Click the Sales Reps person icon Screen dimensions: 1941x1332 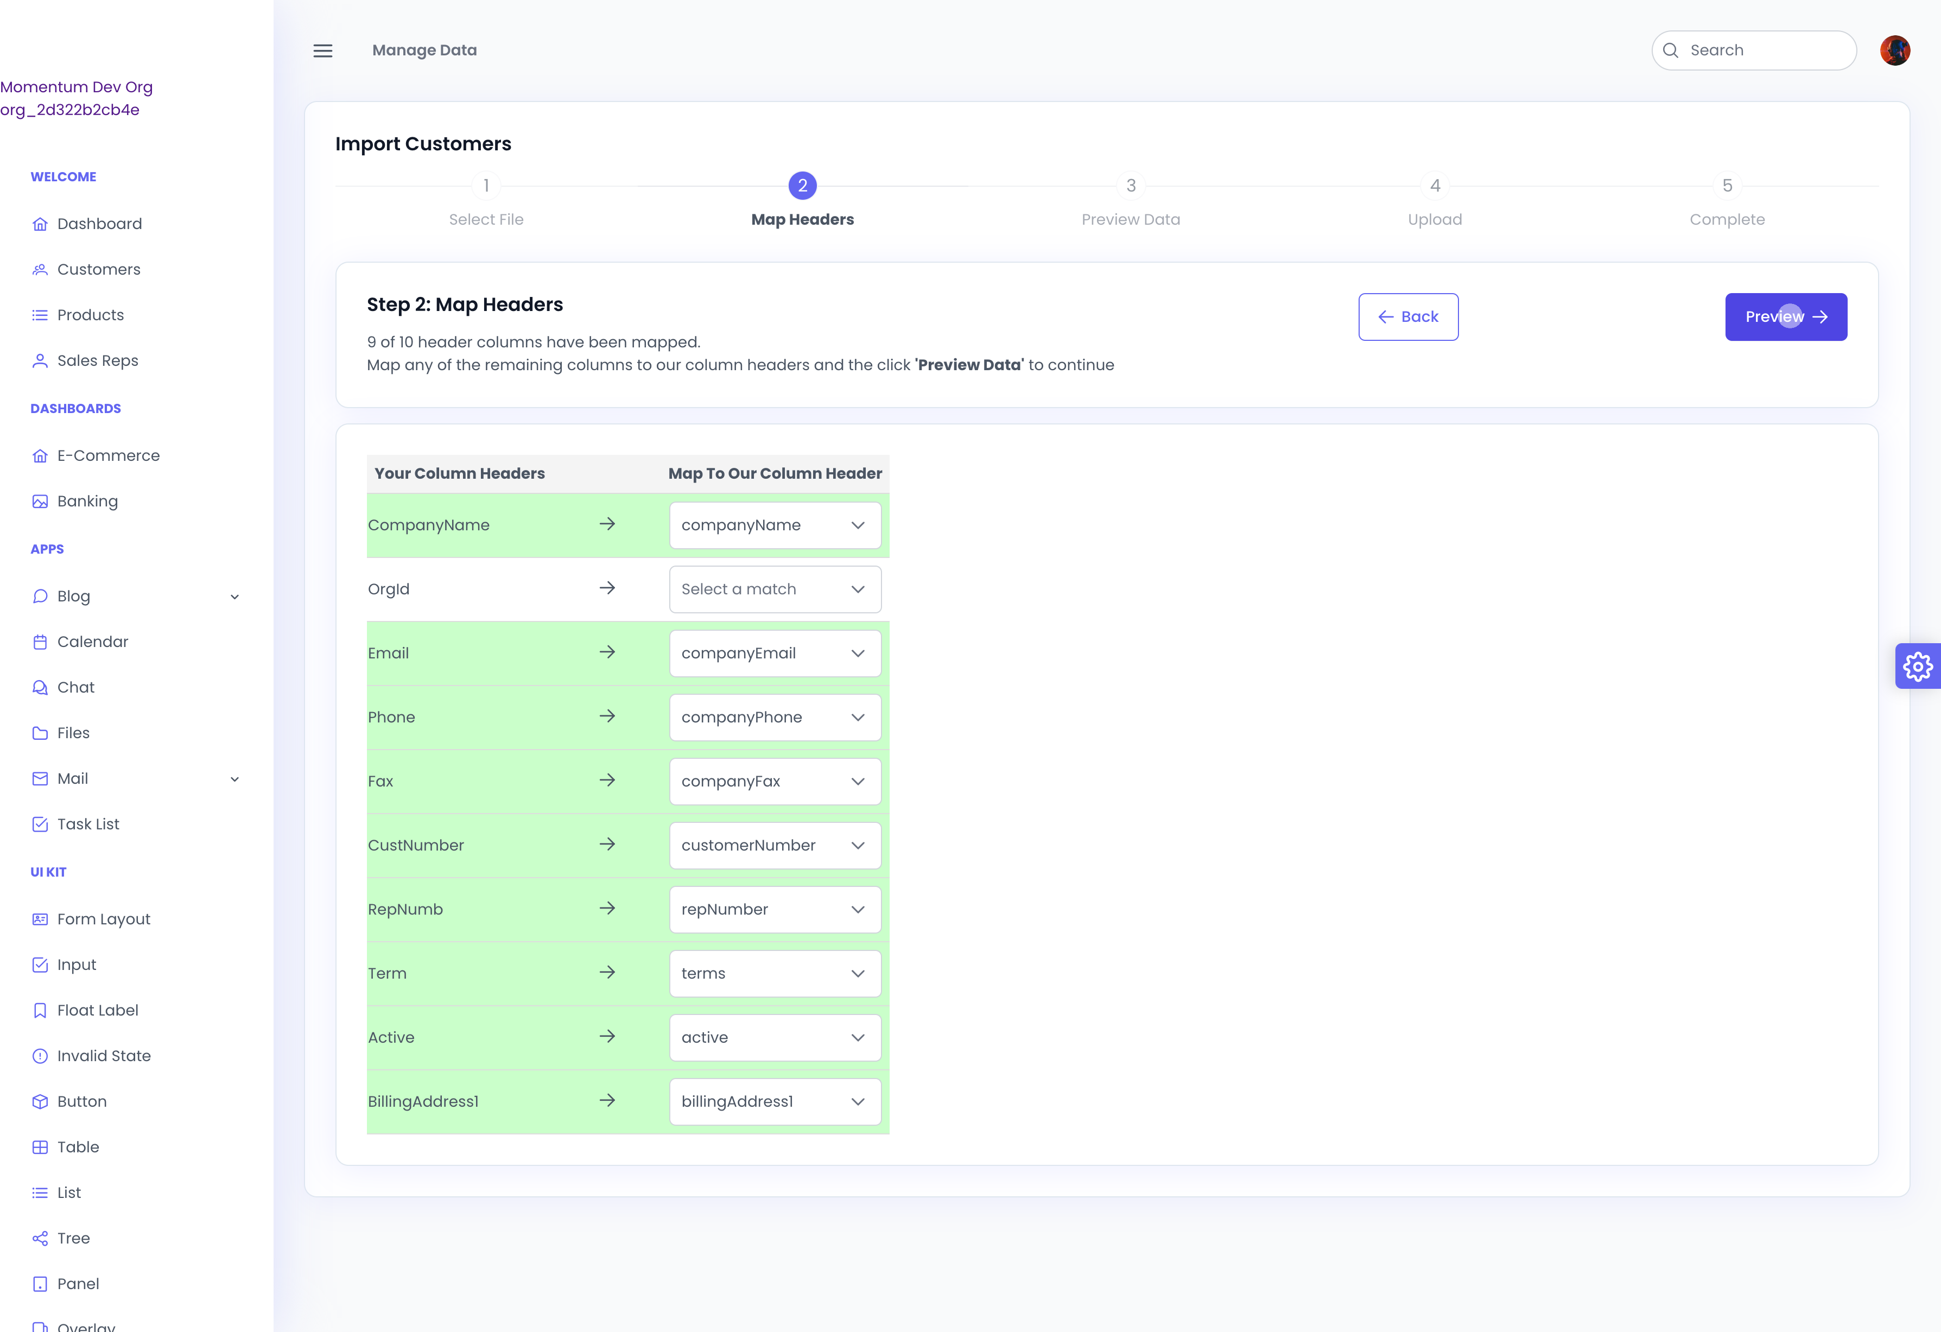pos(40,361)
